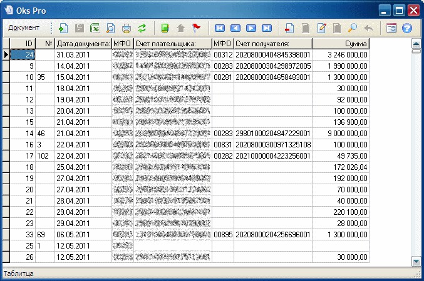Image resolution: width=424 pixels, height=281 pixels.
Task: Create a new document with the green plus icon
Action: (63, 28)
